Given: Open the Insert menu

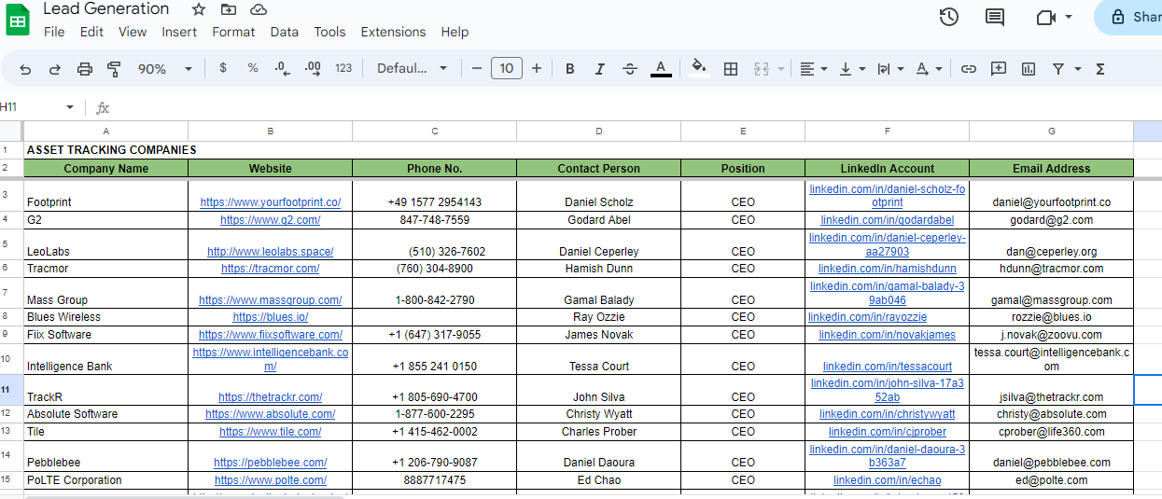Looking at the screenshot, I should tap(179, 32).
